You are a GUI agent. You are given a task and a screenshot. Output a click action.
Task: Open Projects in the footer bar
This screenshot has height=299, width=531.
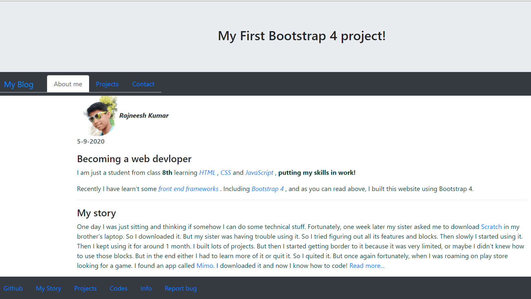click(x=86, y=288)
